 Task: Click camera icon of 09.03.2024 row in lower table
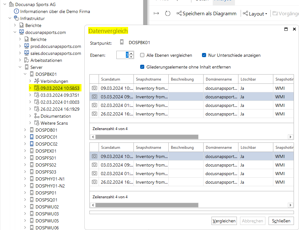click(x=94, y=156)
